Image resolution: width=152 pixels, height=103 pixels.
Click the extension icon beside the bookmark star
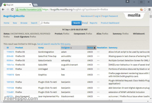(141, 9)
